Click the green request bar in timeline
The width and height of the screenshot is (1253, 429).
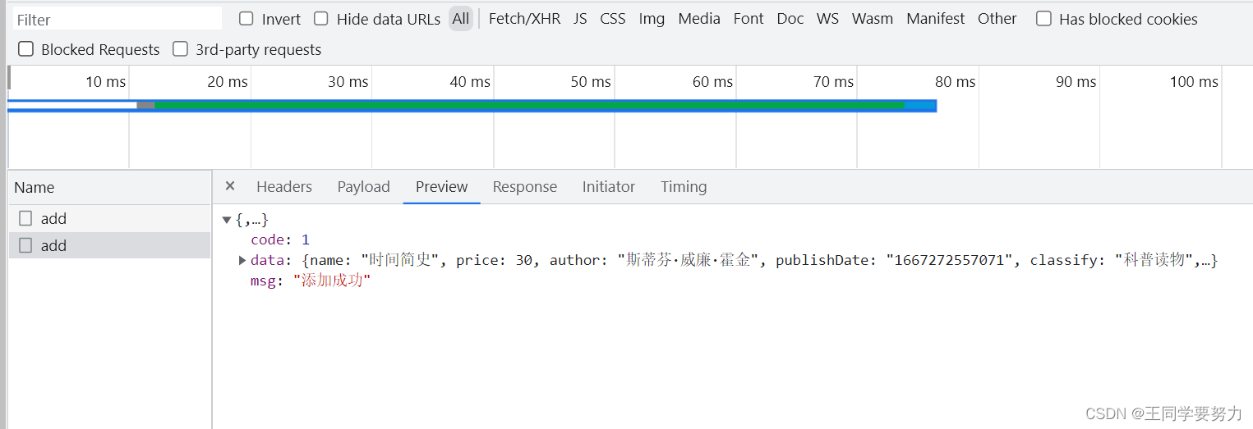point(529,105)
